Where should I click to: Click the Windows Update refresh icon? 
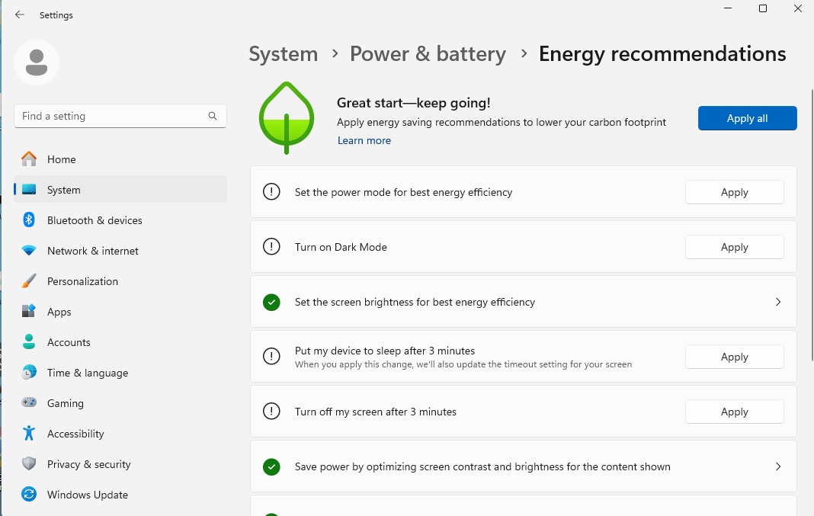point(29,494)
